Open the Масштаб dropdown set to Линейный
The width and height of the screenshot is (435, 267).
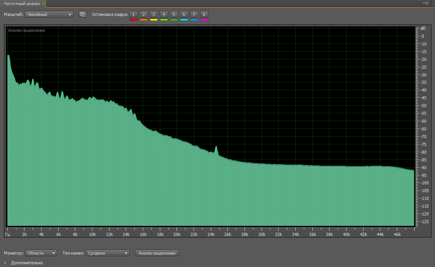pyautogui.click(x=49, y=14)
